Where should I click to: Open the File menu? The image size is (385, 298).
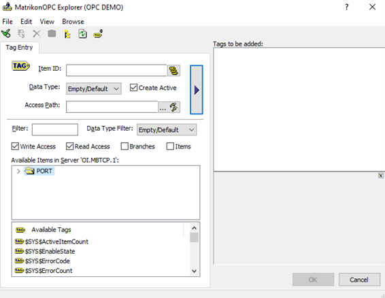click(x=7, y=22)
